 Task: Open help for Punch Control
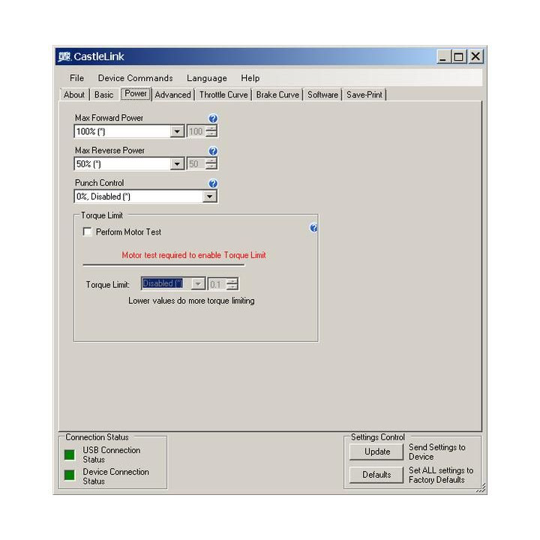pos(213,183)
